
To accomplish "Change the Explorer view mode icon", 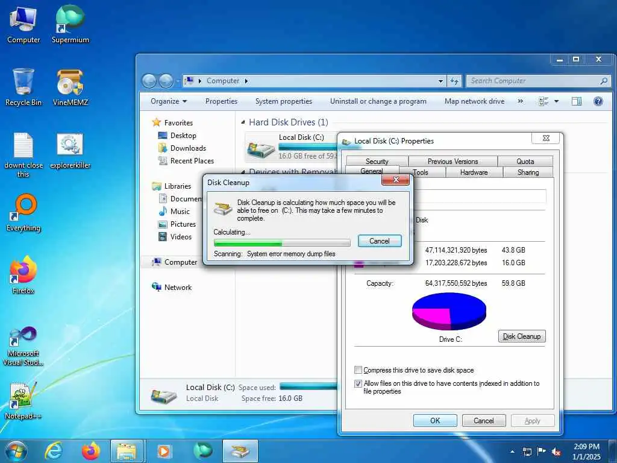I will [x=543, y=101].
